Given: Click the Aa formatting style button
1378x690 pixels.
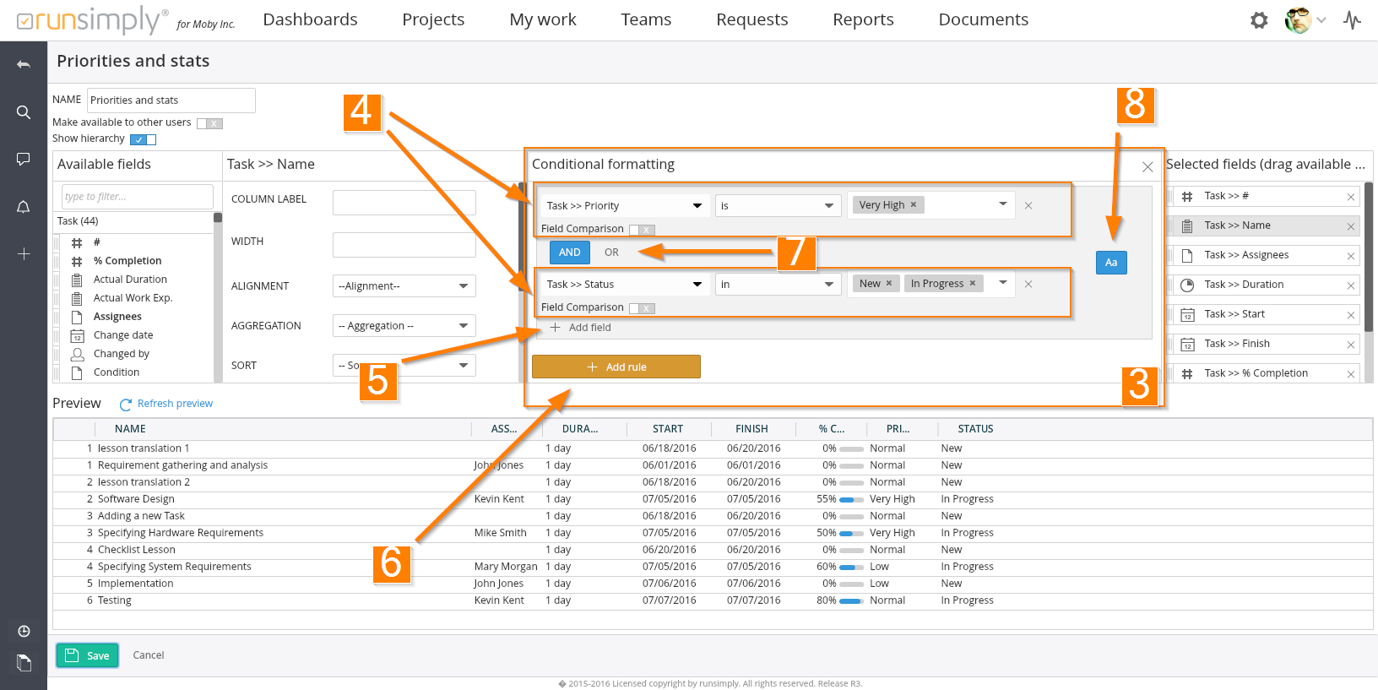Looking at the screenshot, I should pyautogui.click(x=1111, y=263).
